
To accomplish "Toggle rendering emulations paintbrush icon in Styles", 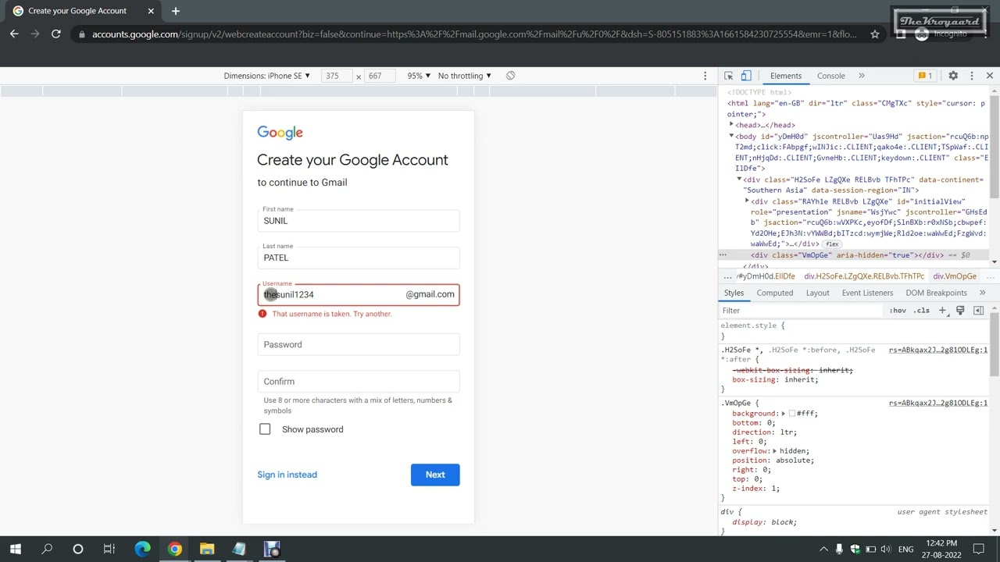I will [960, 311].
